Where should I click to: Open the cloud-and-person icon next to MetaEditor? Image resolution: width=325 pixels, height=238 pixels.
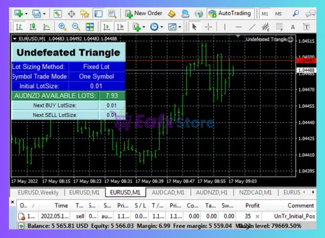pyautogui.click(x=185, y=14)
